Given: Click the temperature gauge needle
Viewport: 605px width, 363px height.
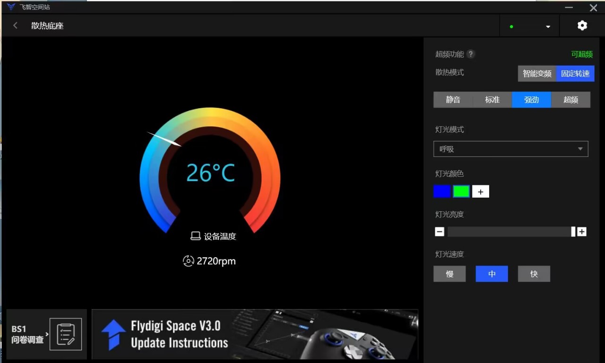Looking at the screenshot, I should (x=164, y=139).
